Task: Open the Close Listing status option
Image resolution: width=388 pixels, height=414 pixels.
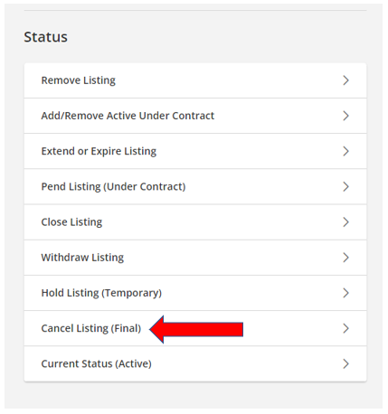Action: [195, 222]
